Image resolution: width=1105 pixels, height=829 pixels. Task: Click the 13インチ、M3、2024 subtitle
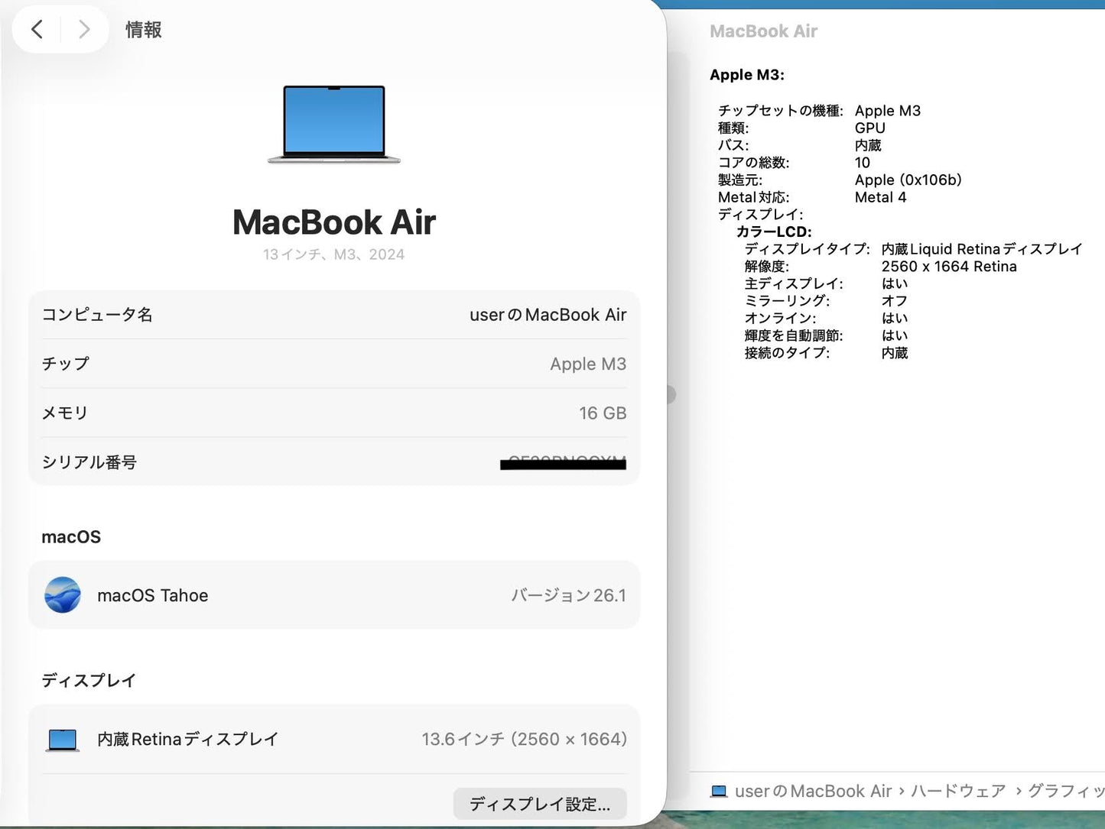pos(333,254)
